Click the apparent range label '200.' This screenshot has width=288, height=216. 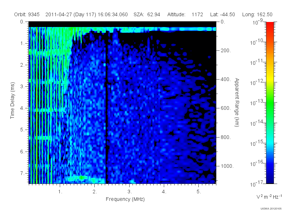(x=226, y=50)
